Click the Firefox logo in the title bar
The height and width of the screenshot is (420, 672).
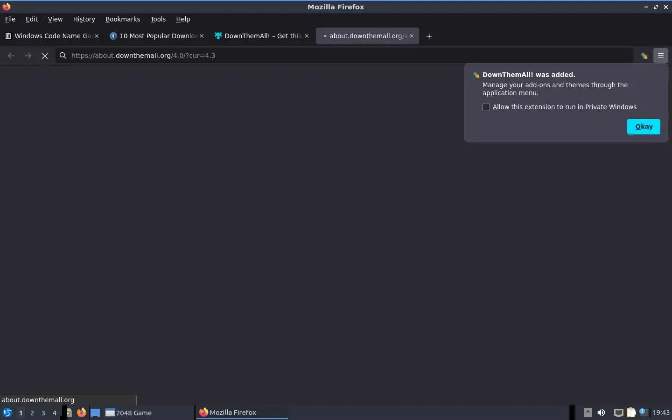7,7
